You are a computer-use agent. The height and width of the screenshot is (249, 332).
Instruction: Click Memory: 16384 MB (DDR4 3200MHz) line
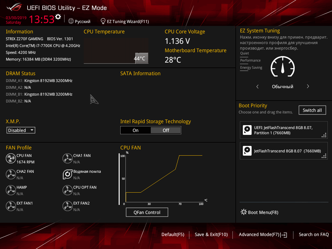[x=38, y=59]
